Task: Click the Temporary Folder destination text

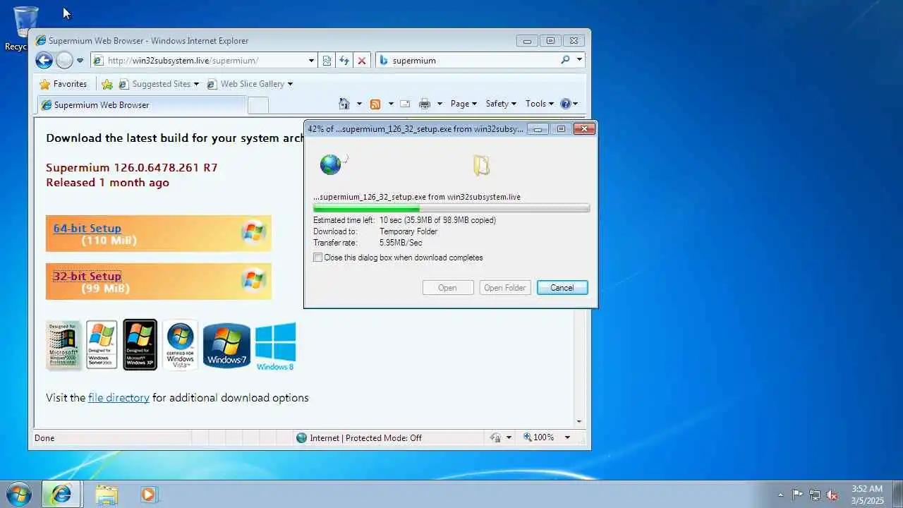Action: coord(408,231)
